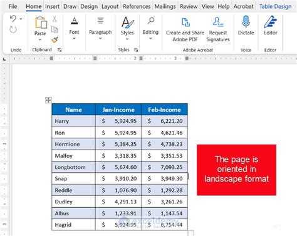Image resolution: width=297 pixels, height=236 pixels.
Task: Switch to the Draw tab
Action: (x=70, y=6)
